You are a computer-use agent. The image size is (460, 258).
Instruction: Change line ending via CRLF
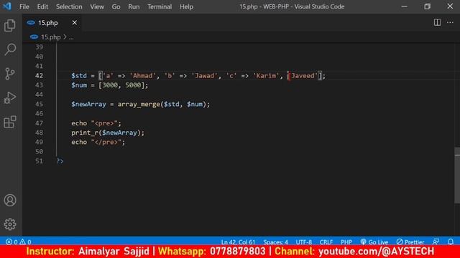click(x=326, y=242)
